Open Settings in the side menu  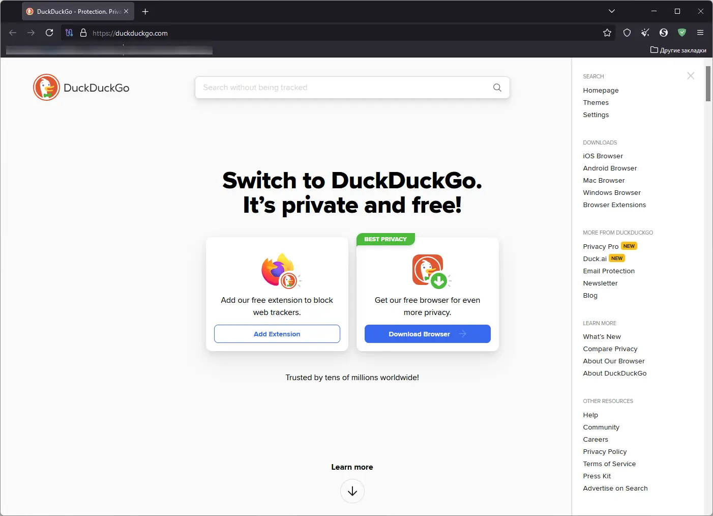pyautogui.click(x=596, y=114)
